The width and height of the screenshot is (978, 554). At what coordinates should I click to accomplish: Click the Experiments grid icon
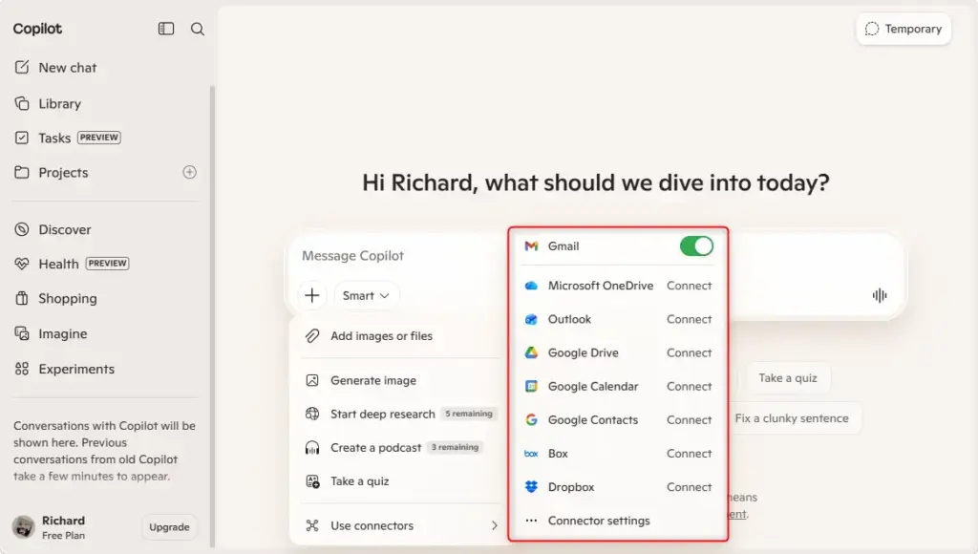tap(22, 369)
